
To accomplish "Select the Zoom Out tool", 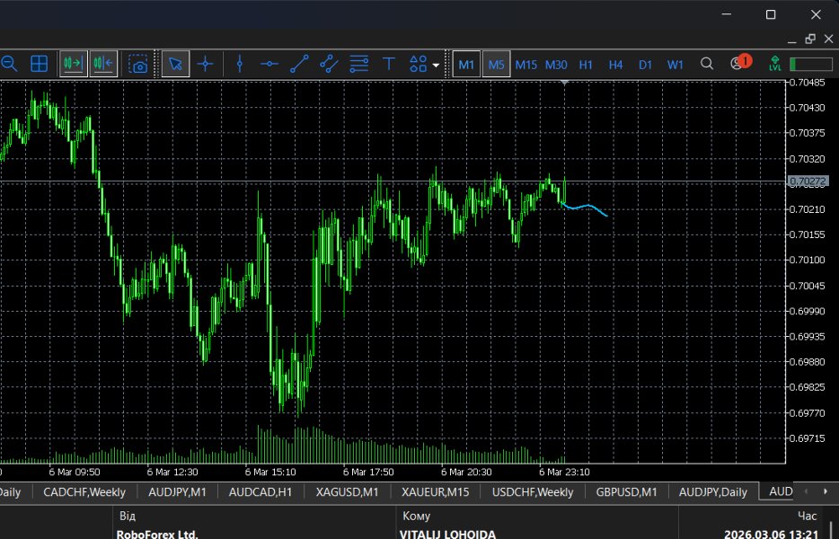I will [11, 64].
